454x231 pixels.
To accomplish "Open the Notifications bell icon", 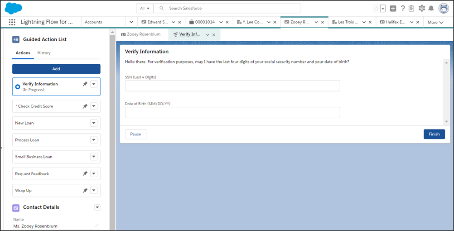I will pyautogui.click(x=431, y=9).
